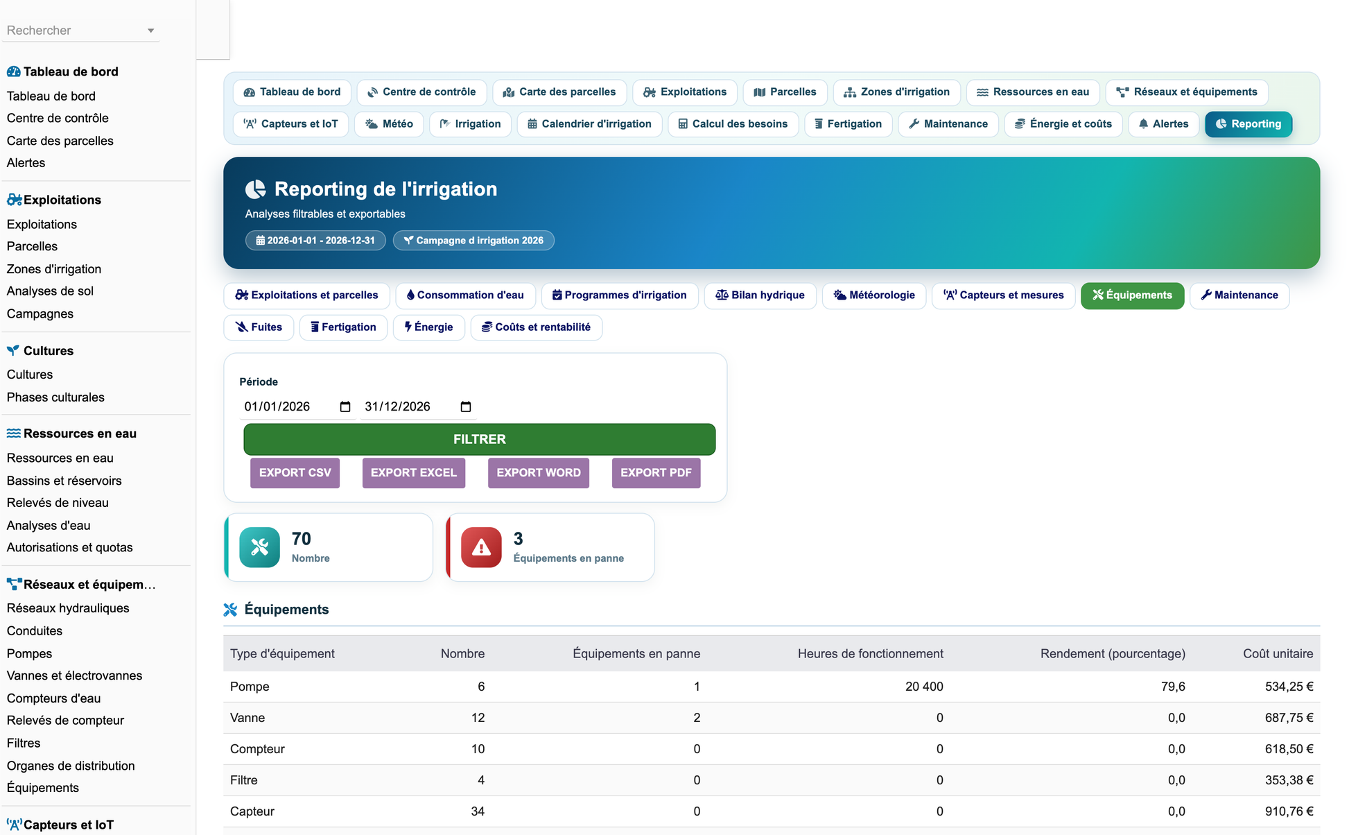The image size is (1349, 835).
Task: Open Ressources en eau top tab
Action: coord(1033,92)
